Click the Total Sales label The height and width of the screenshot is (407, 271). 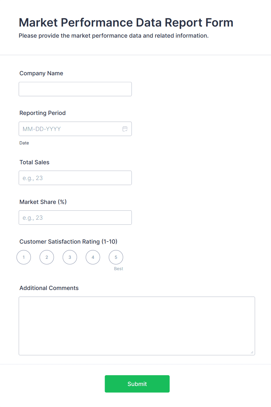click(34, 162)
